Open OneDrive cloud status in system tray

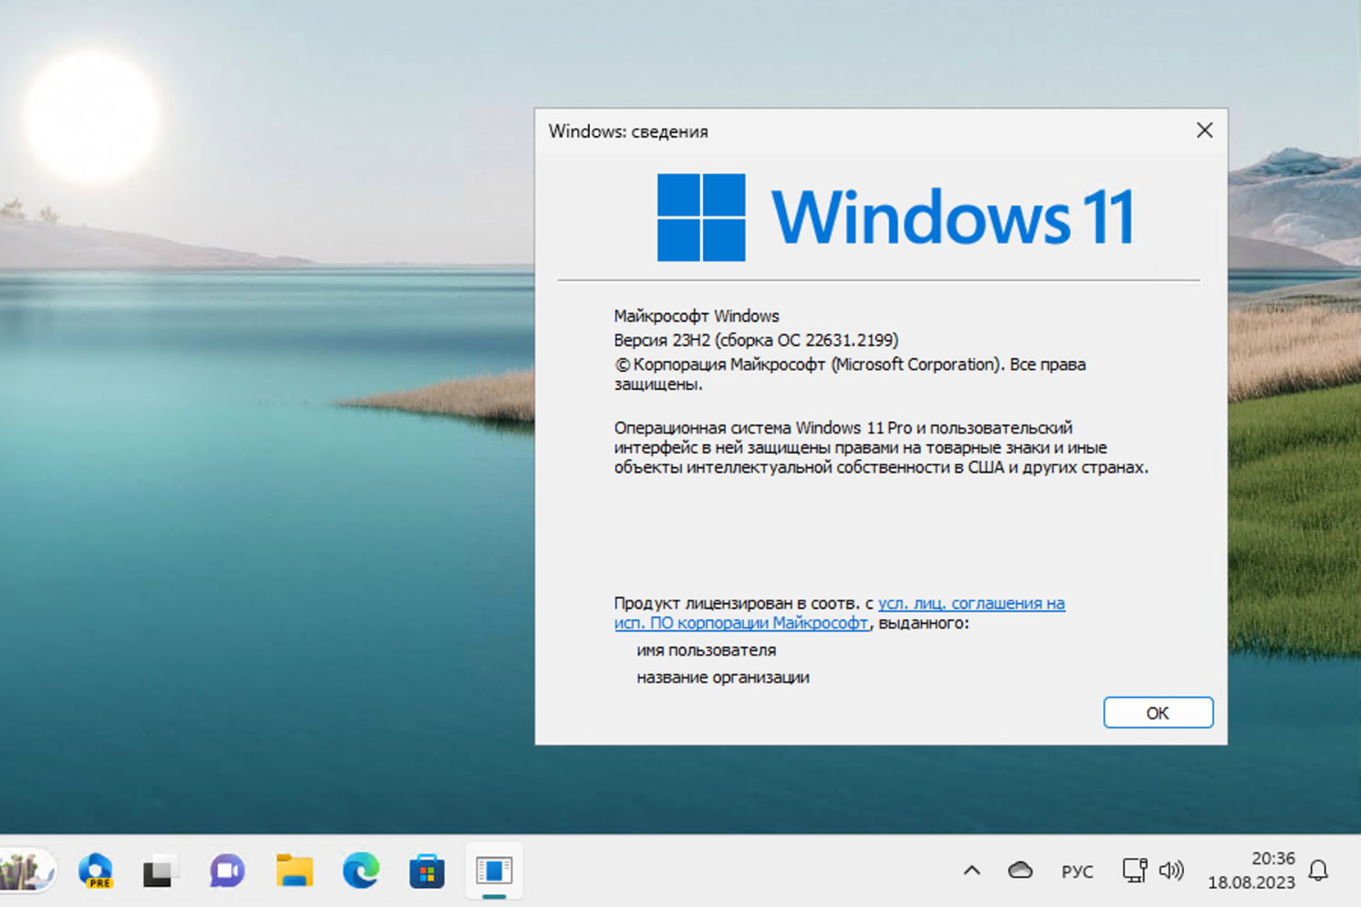[1021, 871]
